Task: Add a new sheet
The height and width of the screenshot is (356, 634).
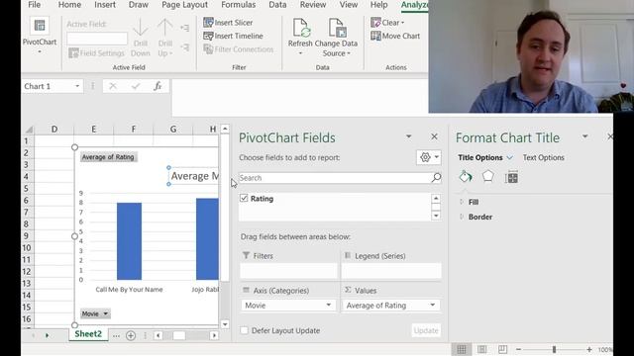Action: coord(131,335)
